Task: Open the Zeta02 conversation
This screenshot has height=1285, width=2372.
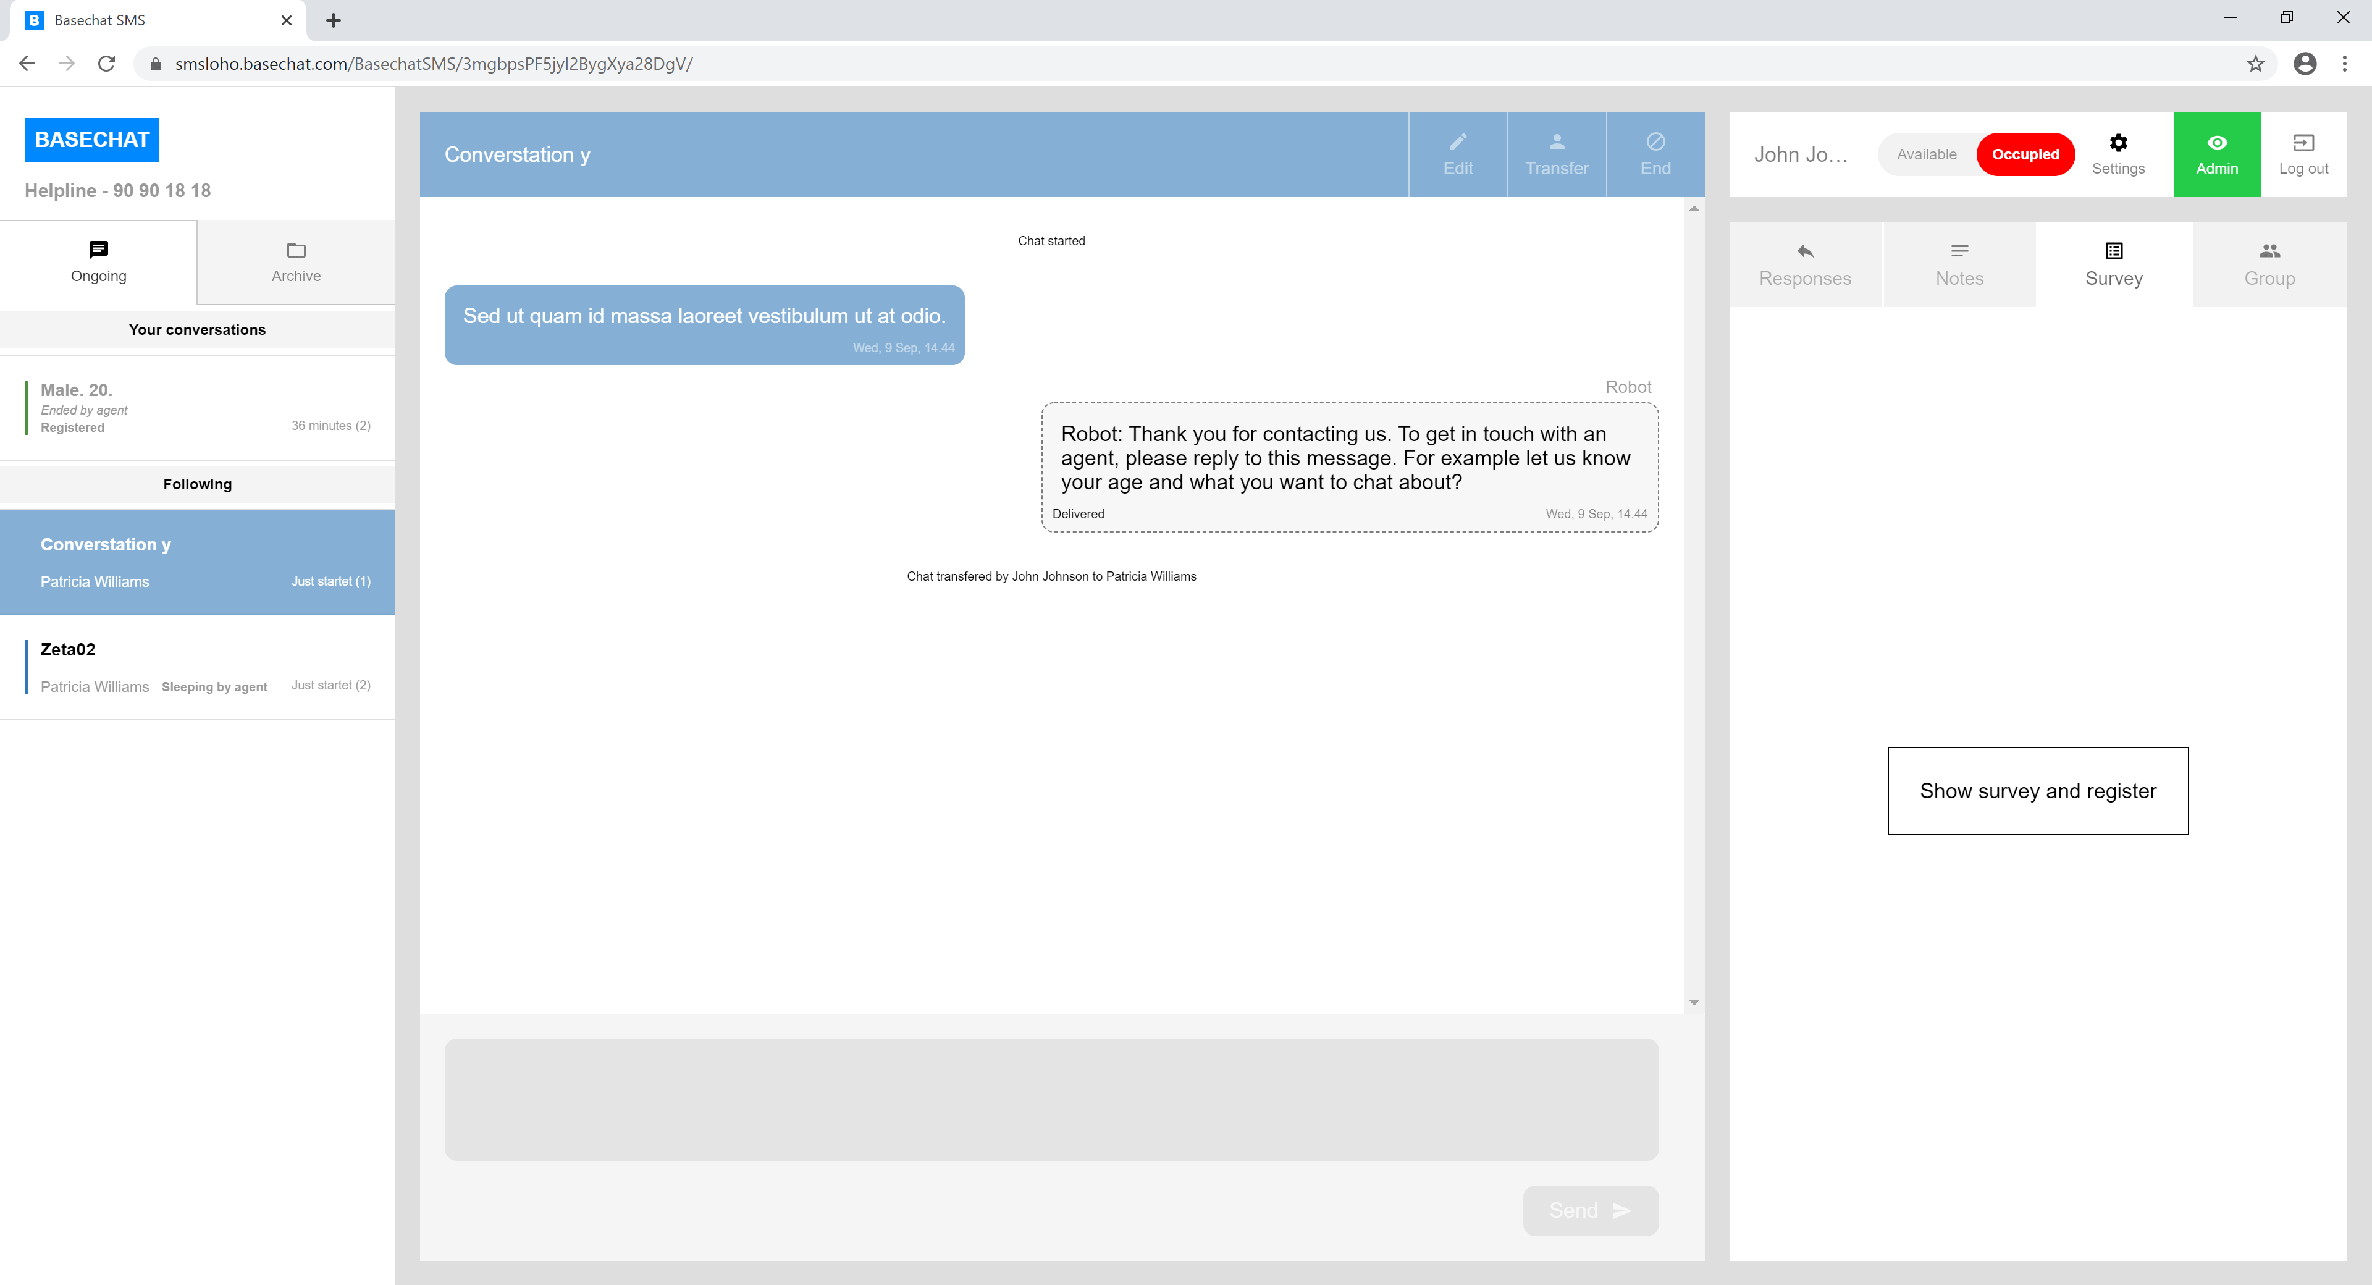Action: click(197, 668)
